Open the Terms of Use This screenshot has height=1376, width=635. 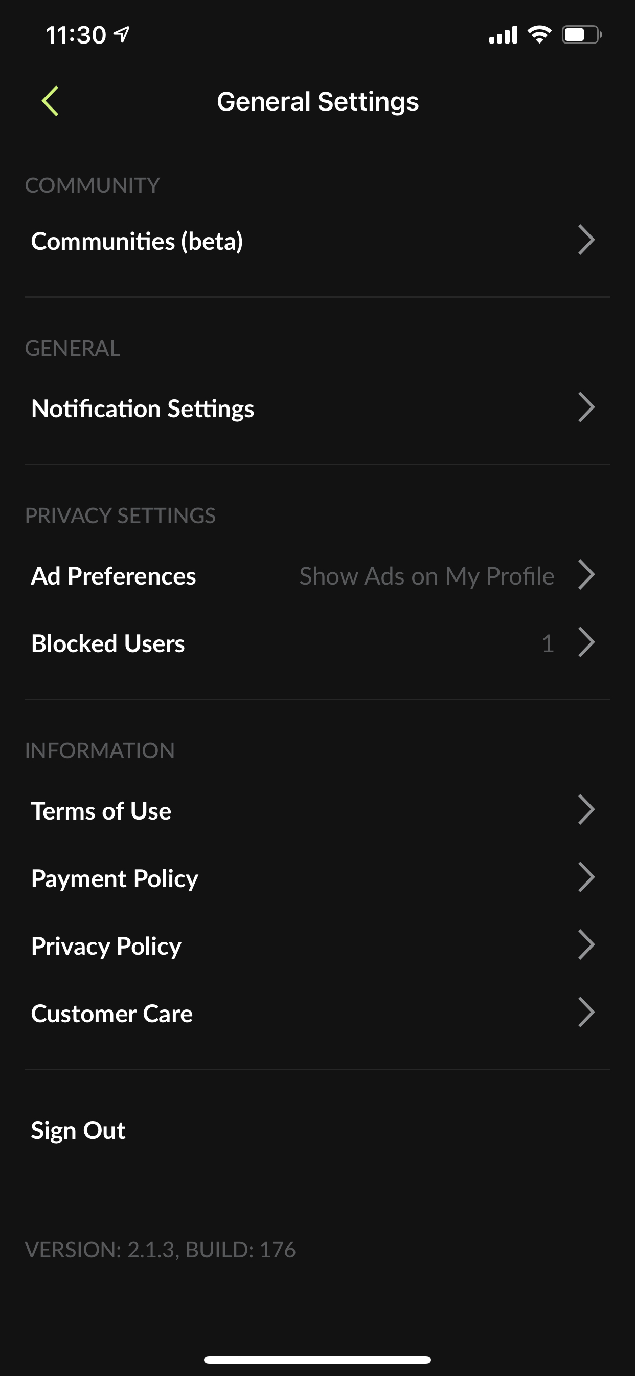[101, 810]
